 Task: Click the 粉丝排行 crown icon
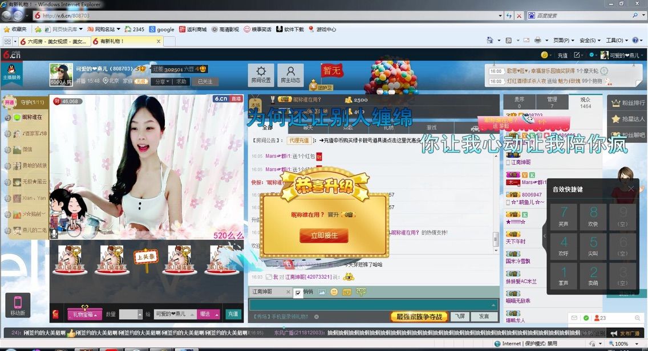pyautogui.click(x=615, y=103)
